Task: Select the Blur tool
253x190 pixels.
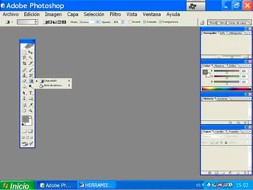Action: click(x=24, y=86)
